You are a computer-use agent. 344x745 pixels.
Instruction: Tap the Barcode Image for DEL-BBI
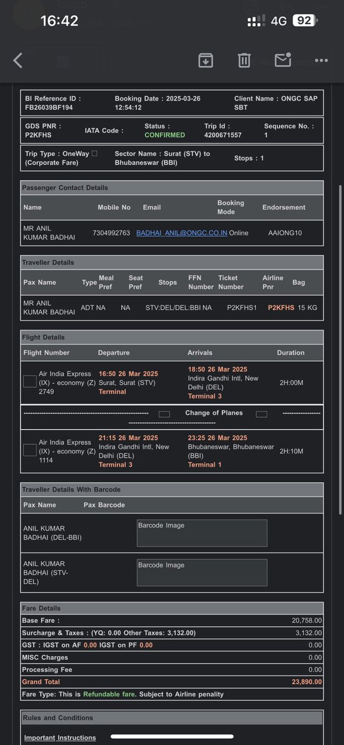click(x=202, y=533)
